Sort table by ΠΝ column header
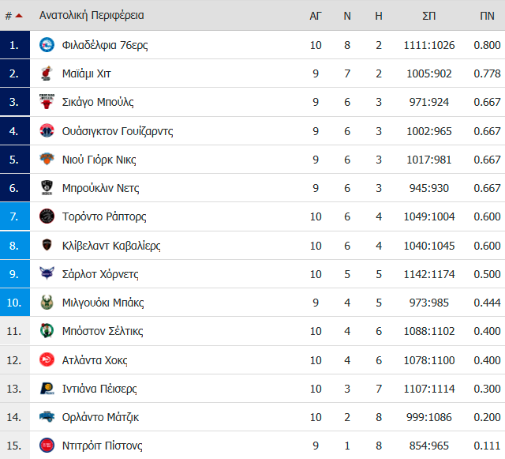Image resolution: width=505 pixels, height=459 pixels. point(487,16)
